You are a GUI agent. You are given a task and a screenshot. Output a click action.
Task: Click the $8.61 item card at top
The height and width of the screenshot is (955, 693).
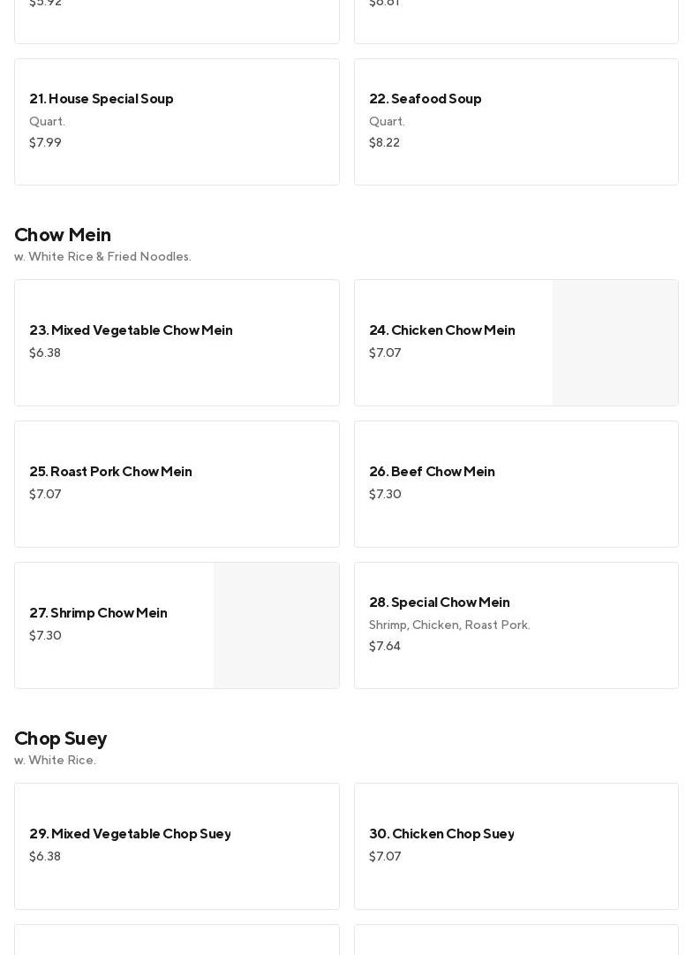(516, 18)
